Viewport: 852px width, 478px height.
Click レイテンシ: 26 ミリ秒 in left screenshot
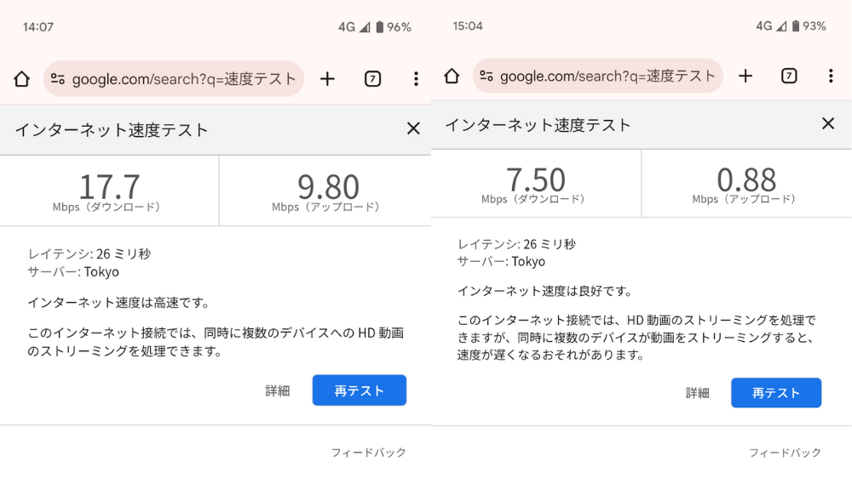pos(89,254)
